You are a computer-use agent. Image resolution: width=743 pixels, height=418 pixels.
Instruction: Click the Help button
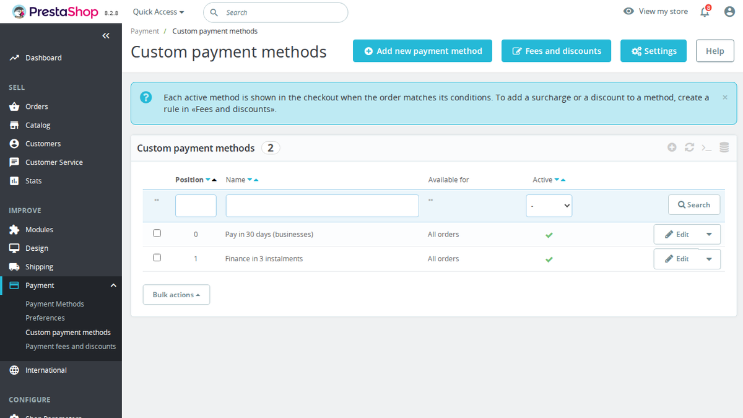715,51
